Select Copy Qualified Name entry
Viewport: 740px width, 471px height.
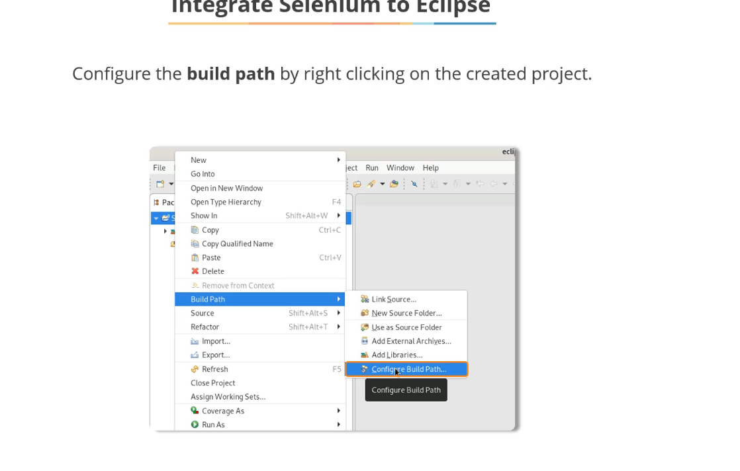pos(260,243)
